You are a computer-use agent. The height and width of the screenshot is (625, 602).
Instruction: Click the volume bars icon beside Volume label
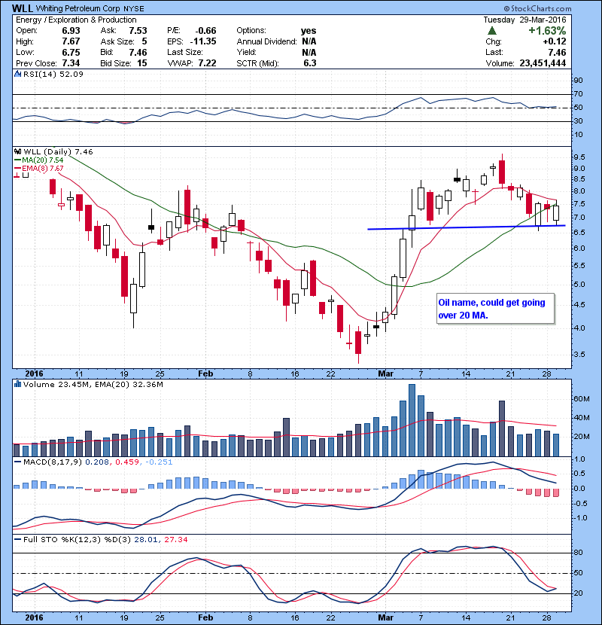click(17, 384)
